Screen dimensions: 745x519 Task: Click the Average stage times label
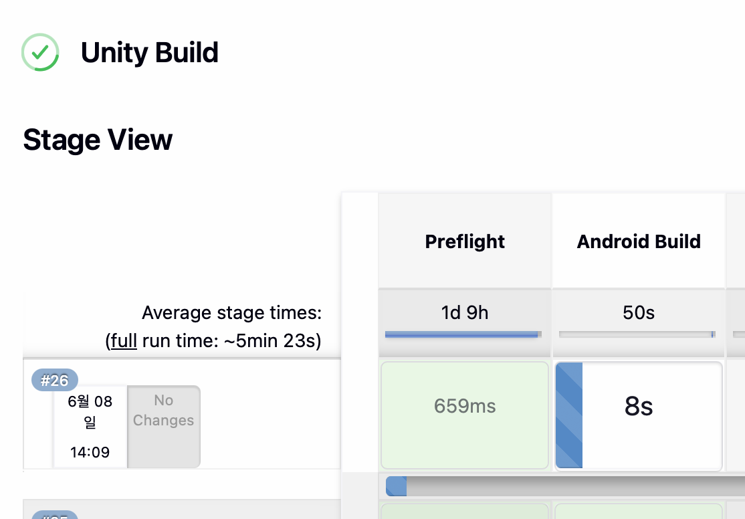tap(232, 313)
